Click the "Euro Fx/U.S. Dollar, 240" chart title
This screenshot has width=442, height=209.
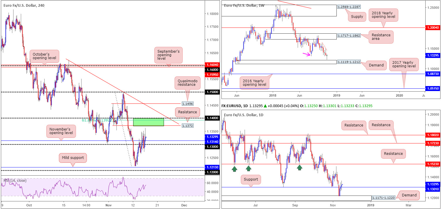[24, 5]
